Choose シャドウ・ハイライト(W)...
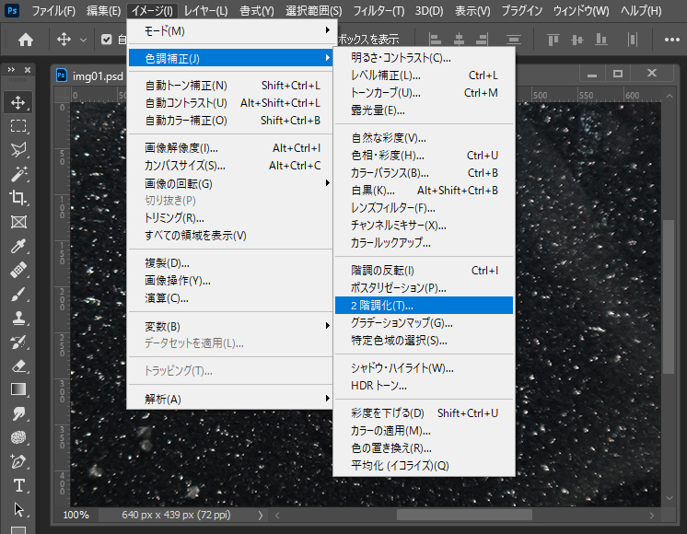The image size is (687, 534). click(424, 368)
